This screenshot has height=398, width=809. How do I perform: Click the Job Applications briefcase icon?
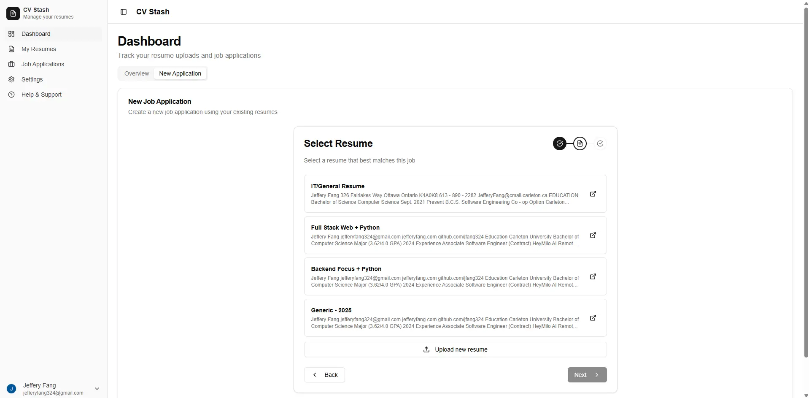pyautogui.click(x=11, y=64)
